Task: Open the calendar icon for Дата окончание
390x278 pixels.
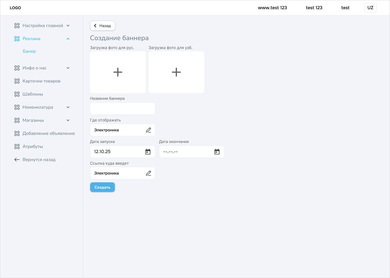Action: tap(217, 152)
